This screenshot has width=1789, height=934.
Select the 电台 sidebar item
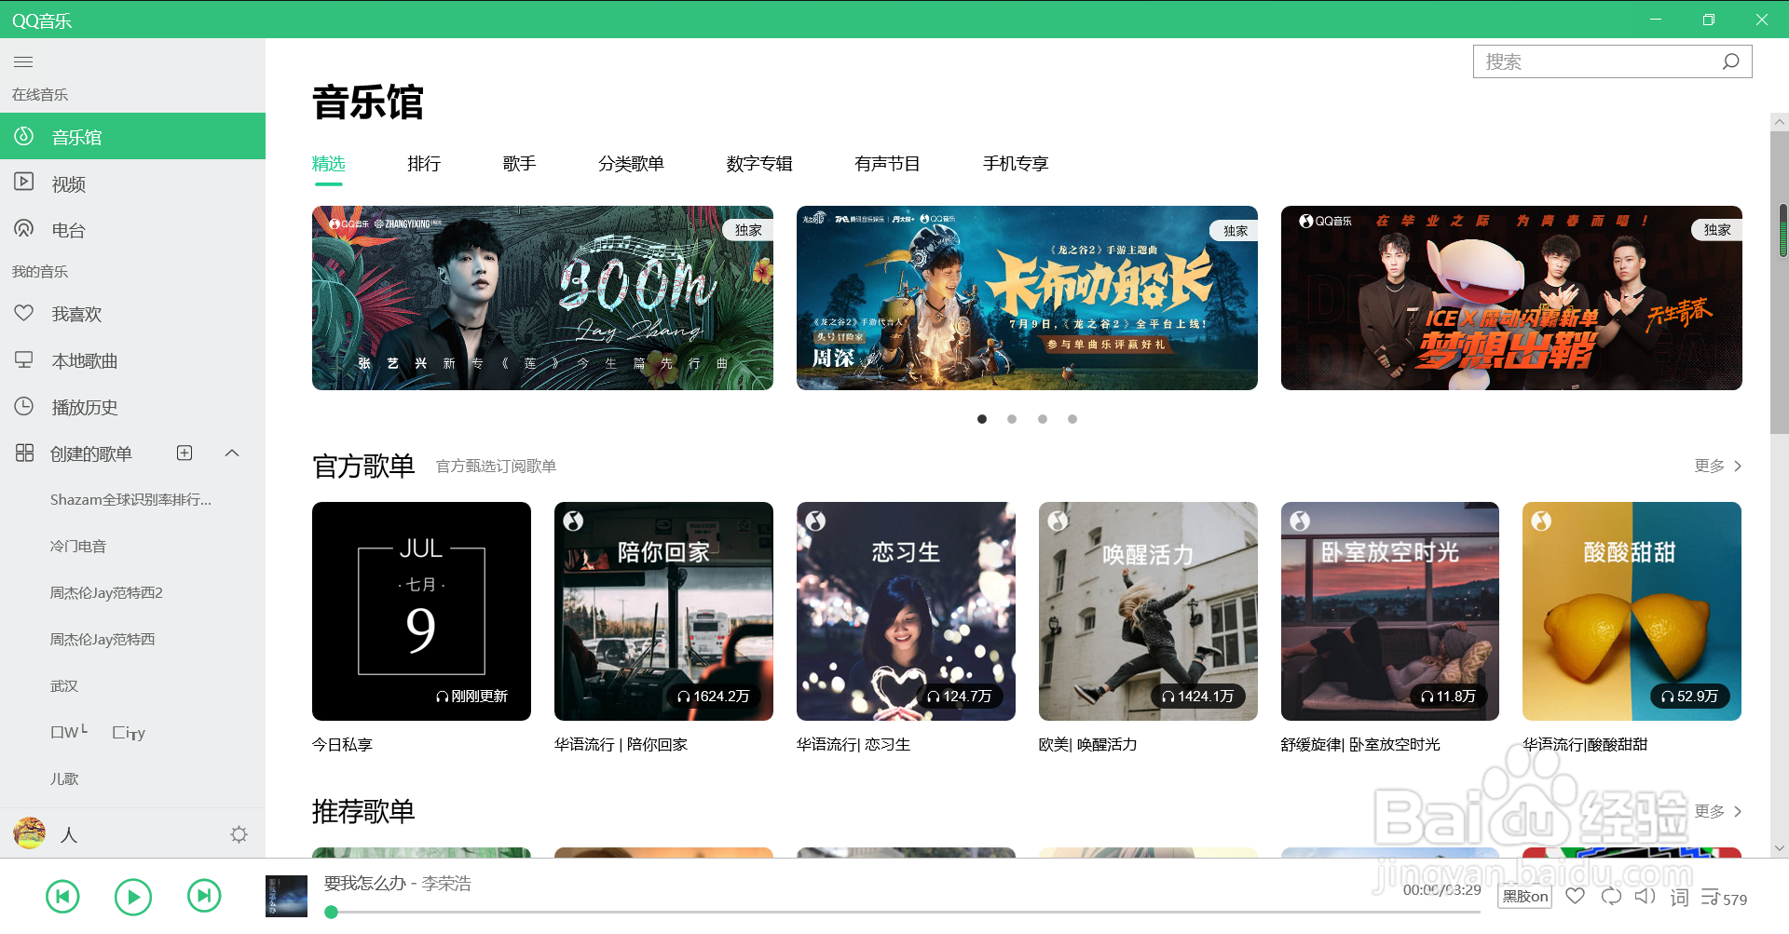pos(69,229)
